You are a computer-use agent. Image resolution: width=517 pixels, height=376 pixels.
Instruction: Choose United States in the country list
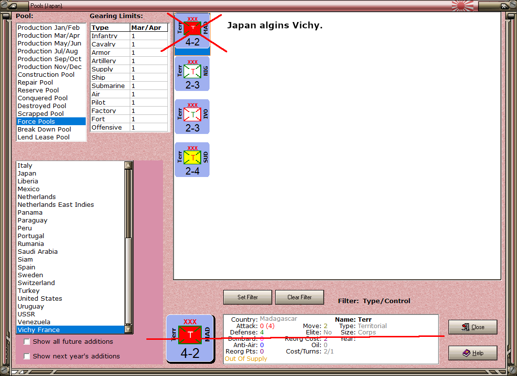coord(70,299)
